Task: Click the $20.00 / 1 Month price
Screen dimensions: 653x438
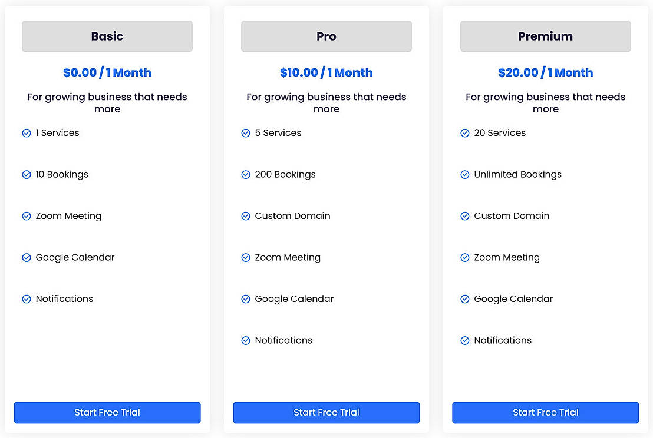Action: coord(546,72)
